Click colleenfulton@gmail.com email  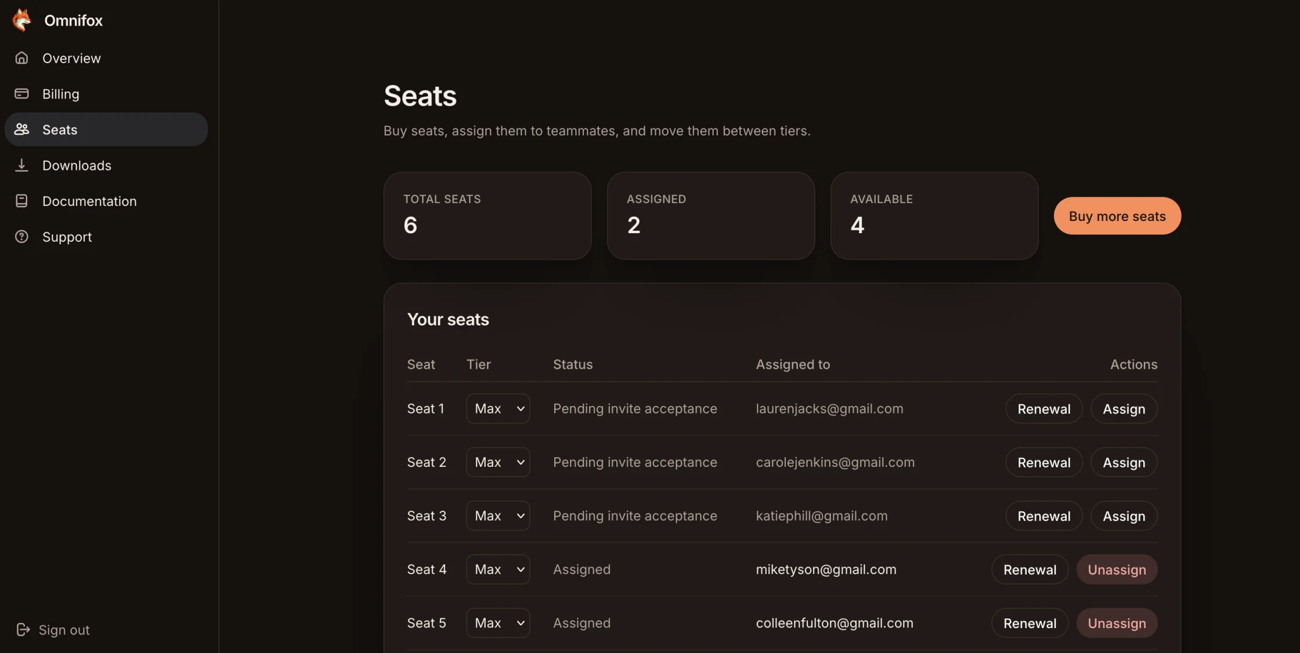835,623
